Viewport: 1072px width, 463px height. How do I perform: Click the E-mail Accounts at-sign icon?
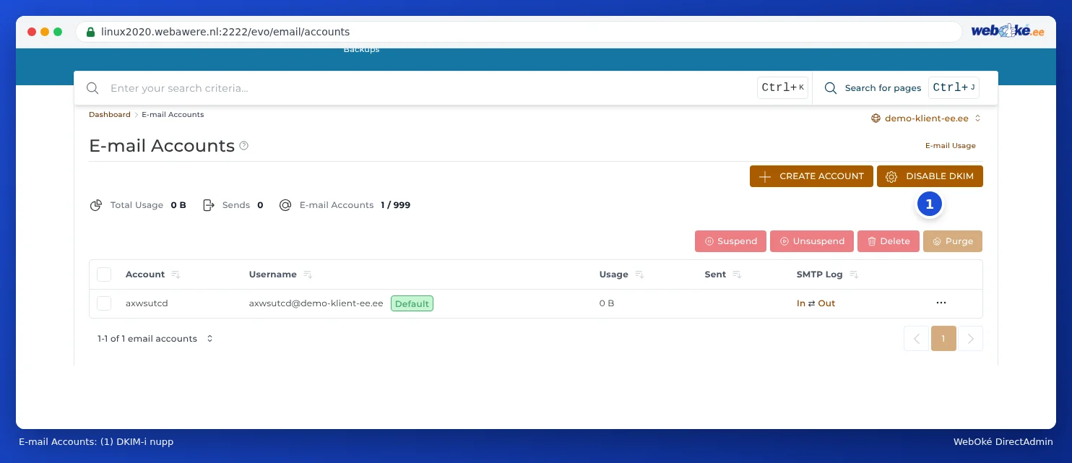(x=285, y=205)
